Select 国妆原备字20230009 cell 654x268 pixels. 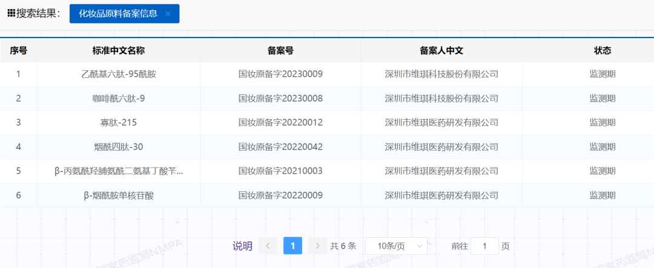[280, 74]
